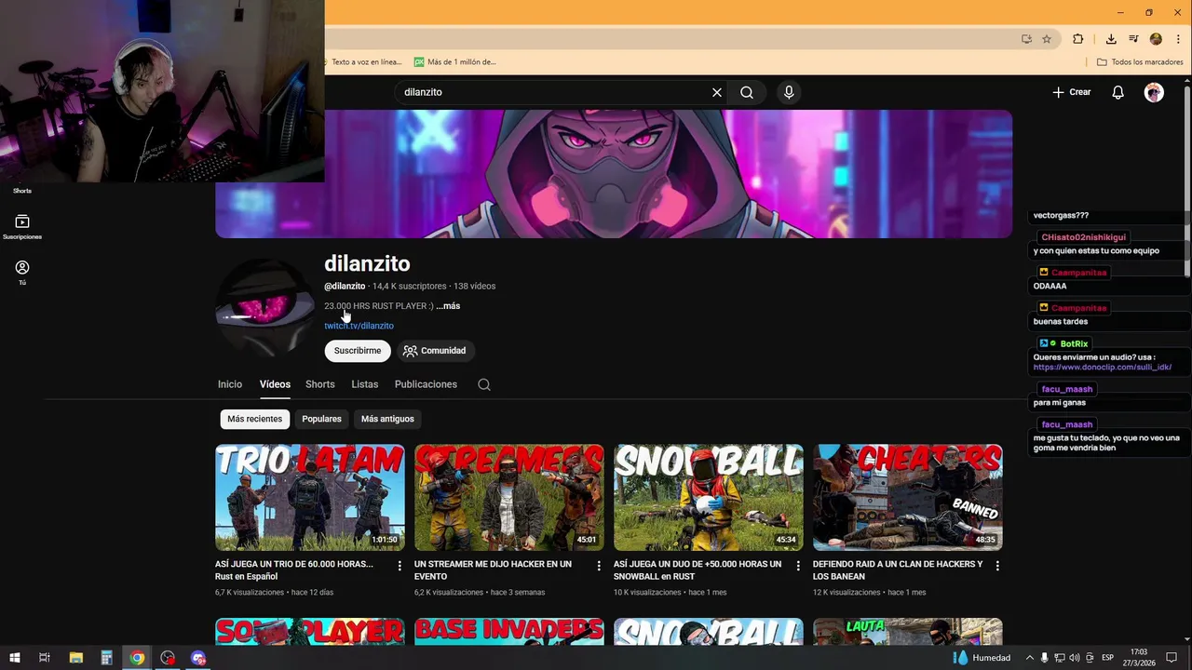Focus the YouTube search field
Screen dimensions: 1192x670
click(x=554, y=92)
